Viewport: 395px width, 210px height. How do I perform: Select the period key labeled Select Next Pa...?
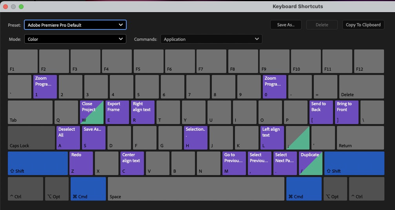pos(285,163)
